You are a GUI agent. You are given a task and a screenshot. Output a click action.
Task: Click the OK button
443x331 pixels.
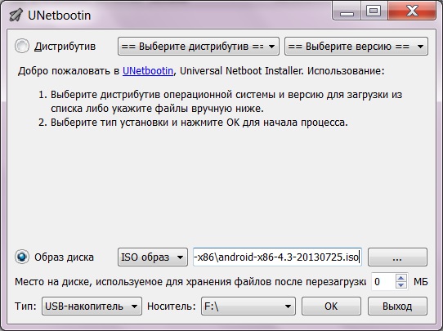[x=331, y=306]
